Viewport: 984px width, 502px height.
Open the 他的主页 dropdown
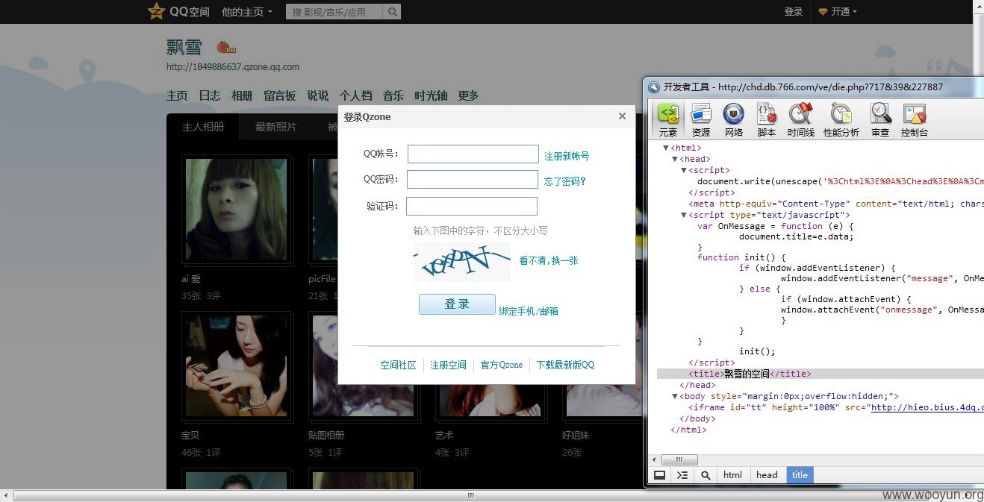click(x=247, y=12)
